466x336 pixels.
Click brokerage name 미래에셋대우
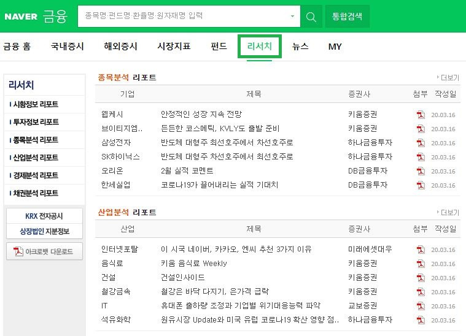[x=370, y=250]
